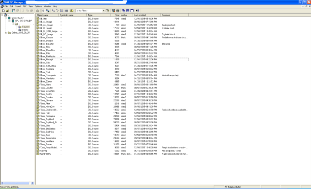Click the Download to PLC icon
Screen dimensions: 311x189
coord(37,10)
